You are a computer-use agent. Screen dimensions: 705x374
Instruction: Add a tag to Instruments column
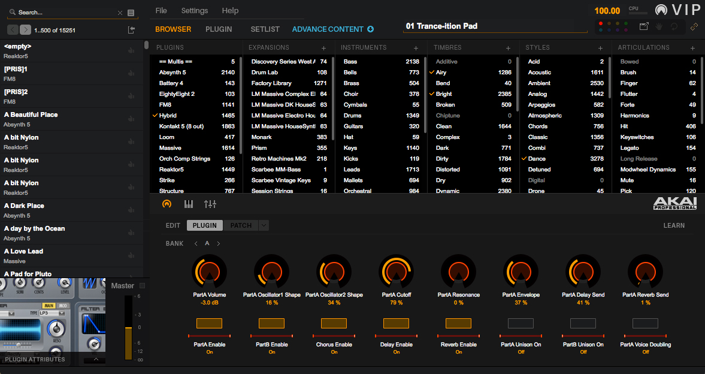coord(416,48)
